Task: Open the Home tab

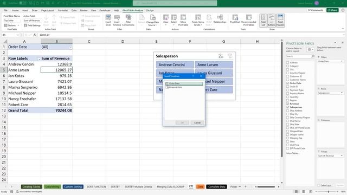Action: pyautogui.click(x=15, y=10)
